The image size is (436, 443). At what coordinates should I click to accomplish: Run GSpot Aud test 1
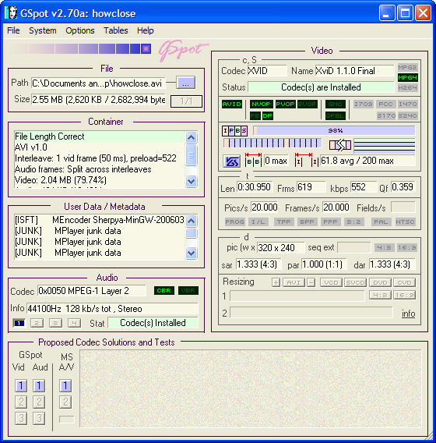click(39, 385)
